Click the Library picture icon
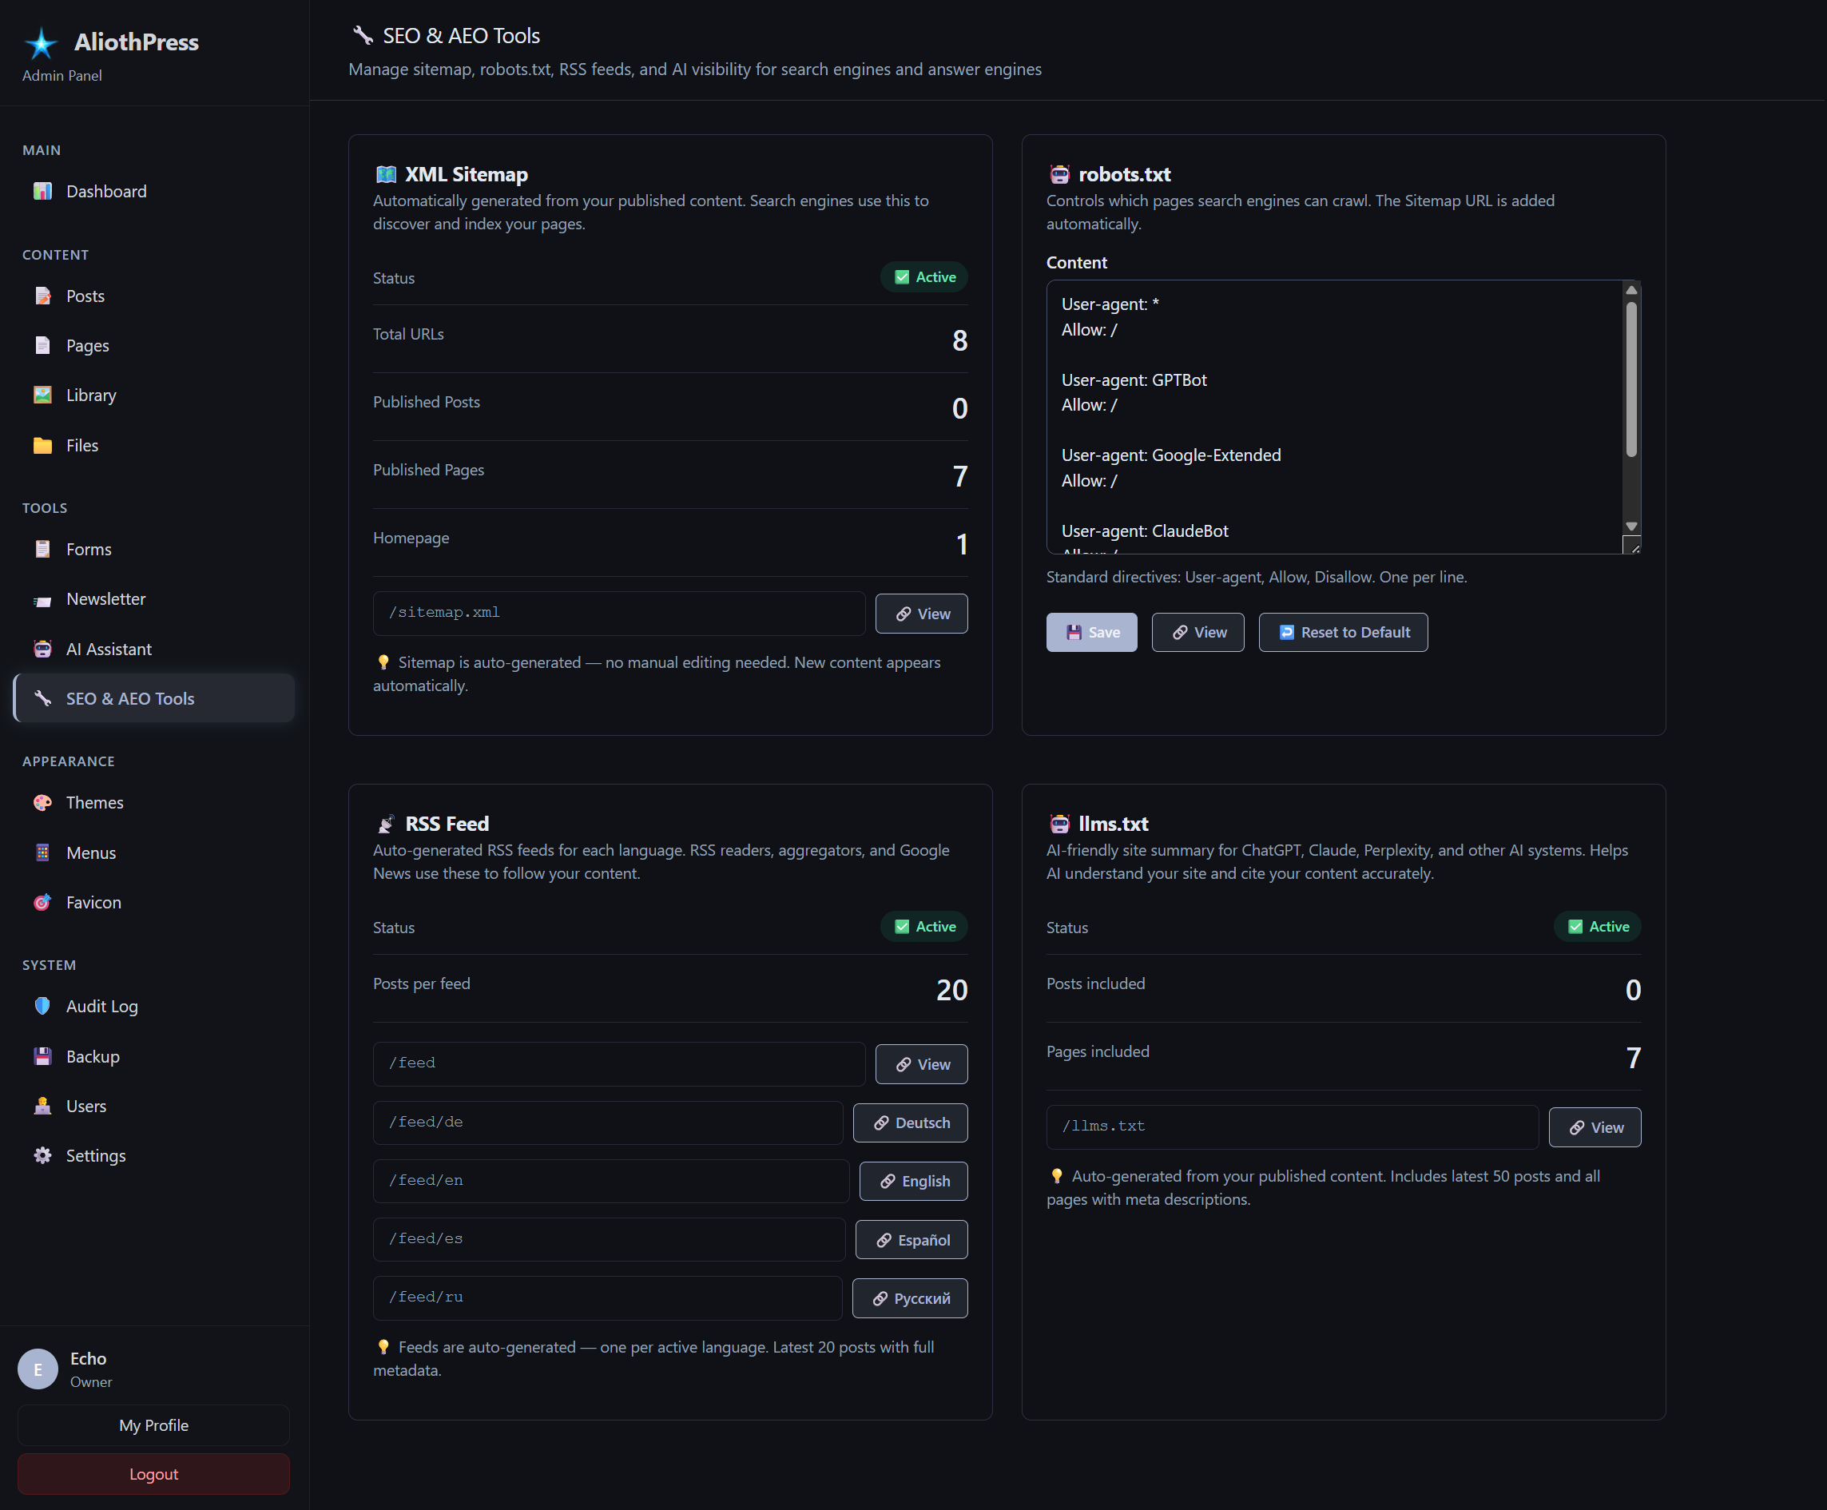This screenshot has width=1827, height=1510. click(42, 395)
